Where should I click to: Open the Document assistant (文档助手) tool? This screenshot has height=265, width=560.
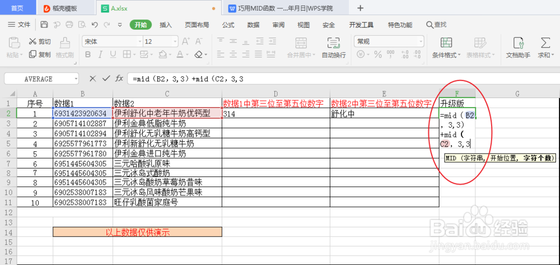(518, 48)
